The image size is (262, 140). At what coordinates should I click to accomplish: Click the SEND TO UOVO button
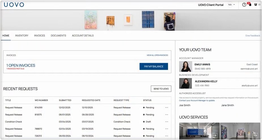coord(161,89)
